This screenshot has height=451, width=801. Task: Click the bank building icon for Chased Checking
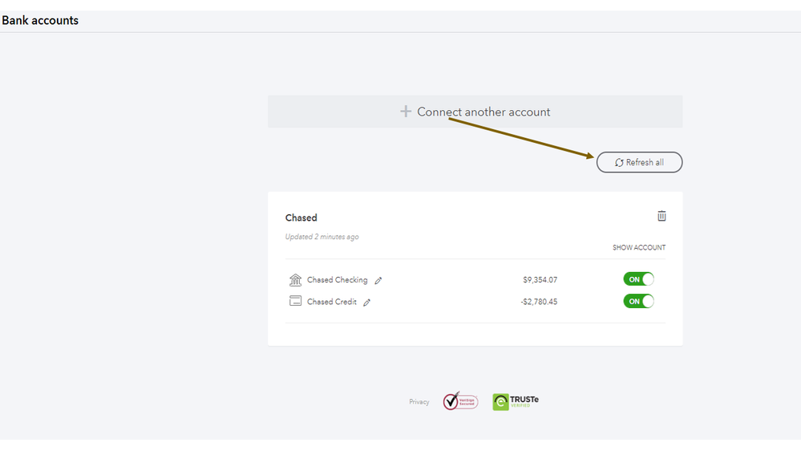tap(295, 280)
